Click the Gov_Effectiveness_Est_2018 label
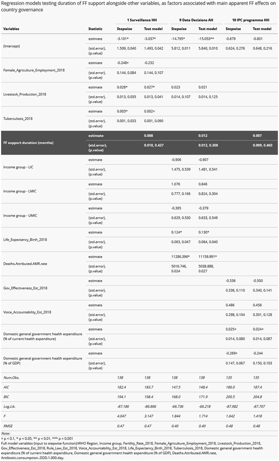The image size is (279, 461). click(x=25, y=288)
